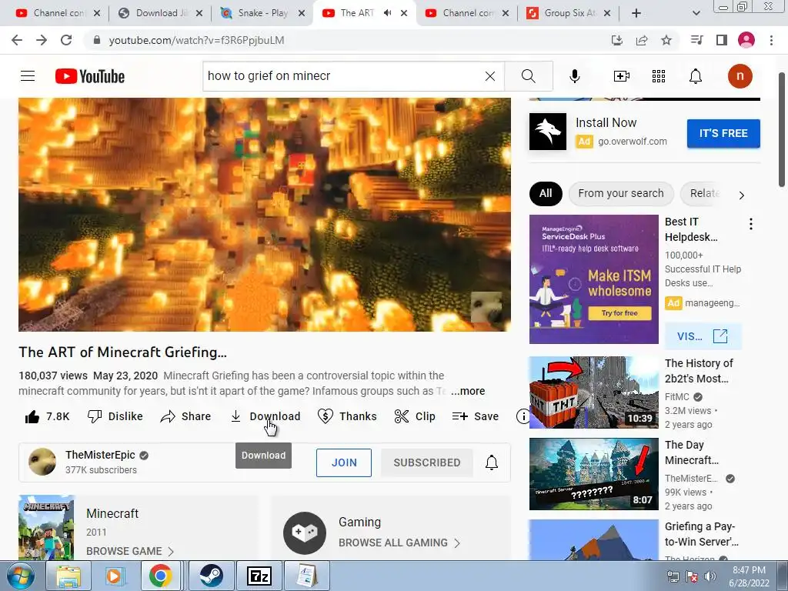Run search with magnifier button
788x591 pixels.
click(528, 76)
